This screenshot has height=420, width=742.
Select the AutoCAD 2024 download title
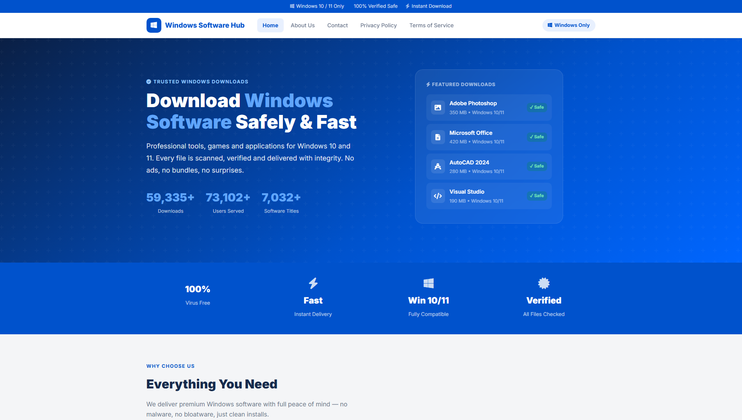(469, 162)
